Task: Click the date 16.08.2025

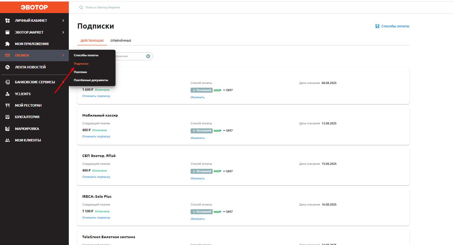Action: [x=329, y=205]
